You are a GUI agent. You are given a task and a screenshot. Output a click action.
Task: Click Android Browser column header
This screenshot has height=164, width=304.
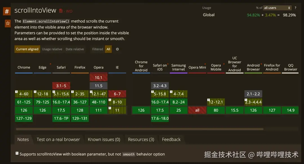coord(253,67)
